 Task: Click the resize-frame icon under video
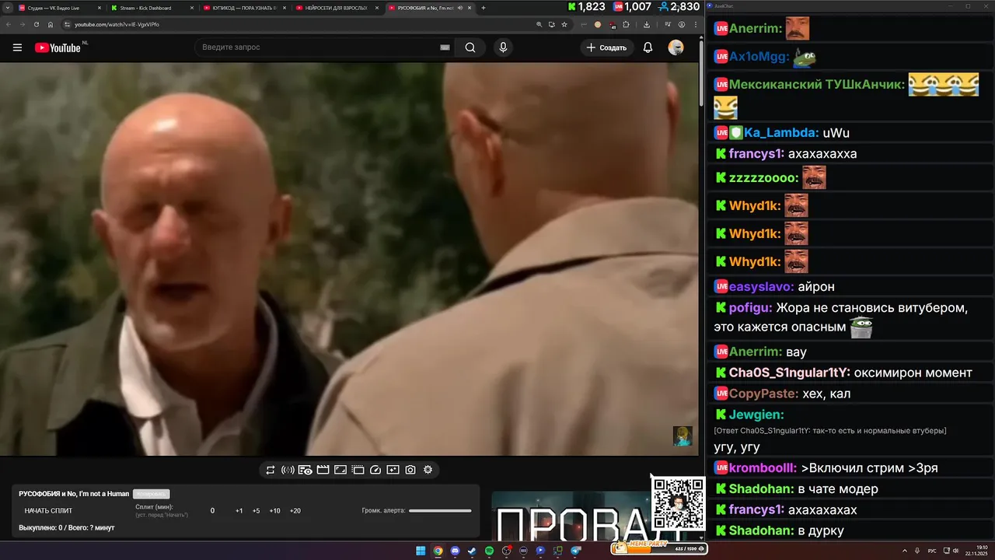pyautogui.click(x=340, y=470)
